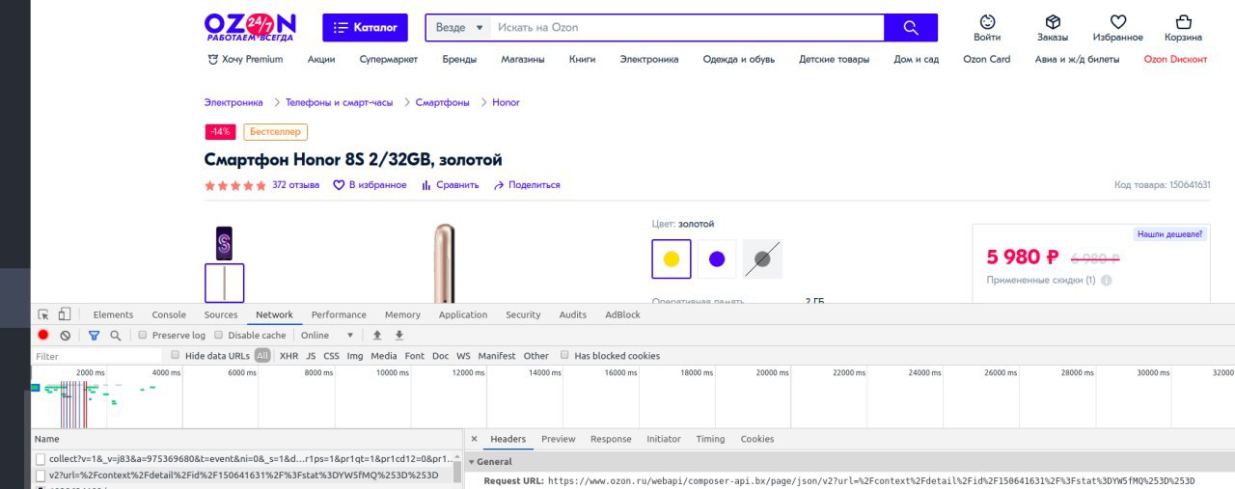
Task: Open the Везде search scope dropdown
Action: coord(459,28)
